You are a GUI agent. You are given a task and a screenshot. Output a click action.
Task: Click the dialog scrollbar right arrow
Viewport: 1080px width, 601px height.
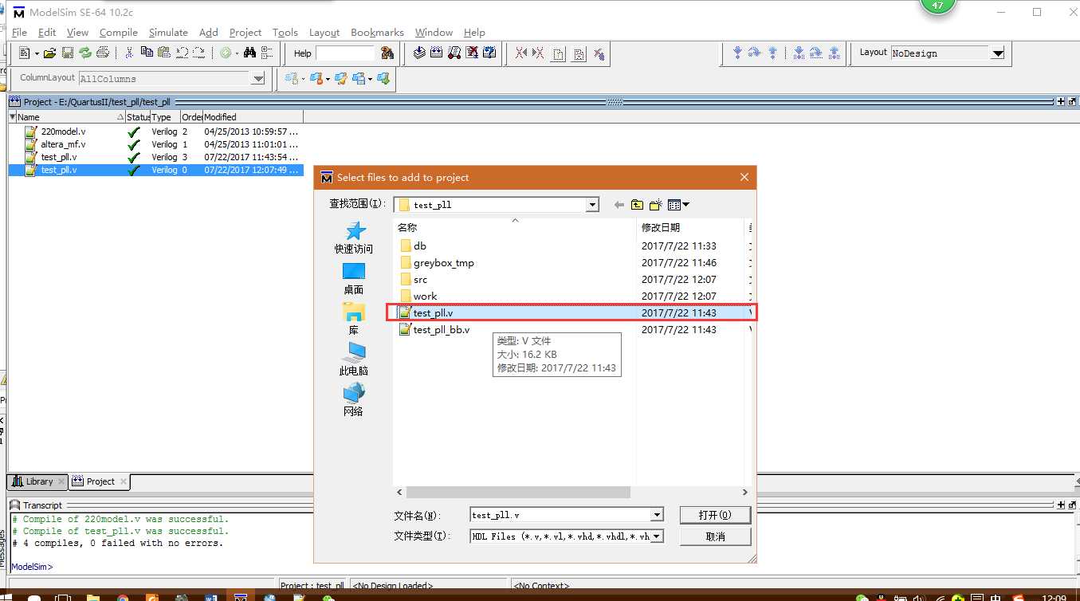pos(744,493)
